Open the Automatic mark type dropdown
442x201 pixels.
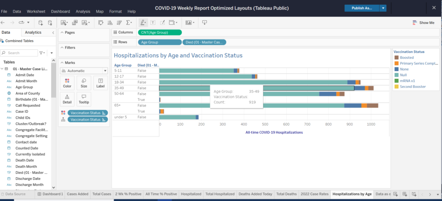click(84, 71)
